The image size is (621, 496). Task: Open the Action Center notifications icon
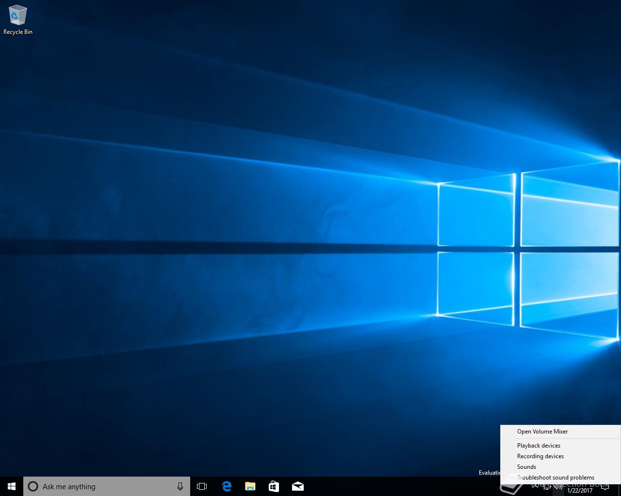tap(605, 487)
